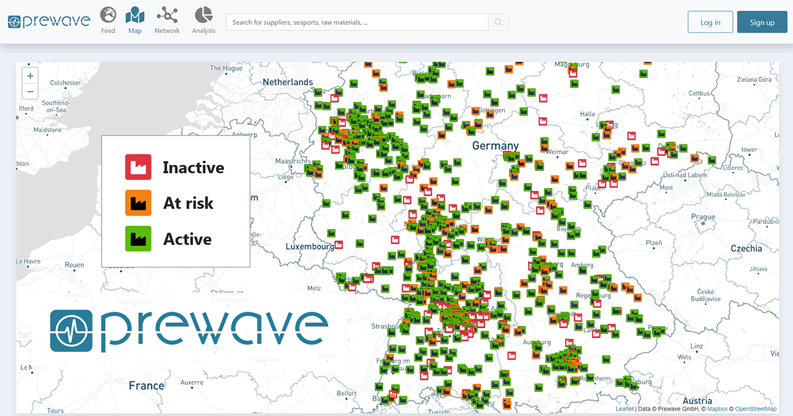Open the Network view icon
This screenshot has height=416, width=793.
pos(167,16)
